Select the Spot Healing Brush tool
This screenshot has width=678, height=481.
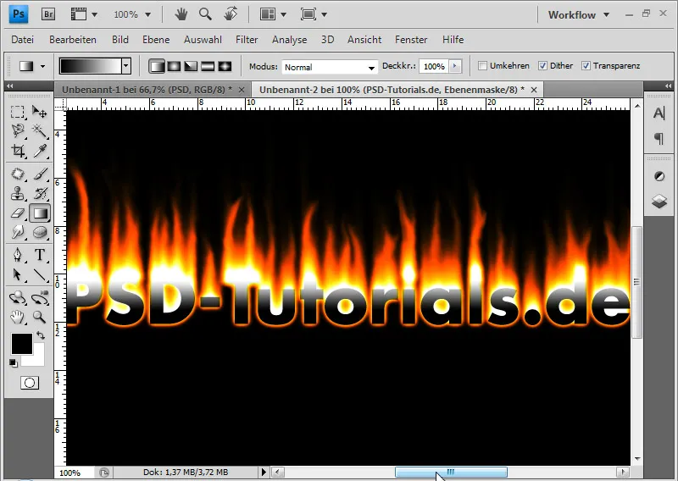click(17, 174)
